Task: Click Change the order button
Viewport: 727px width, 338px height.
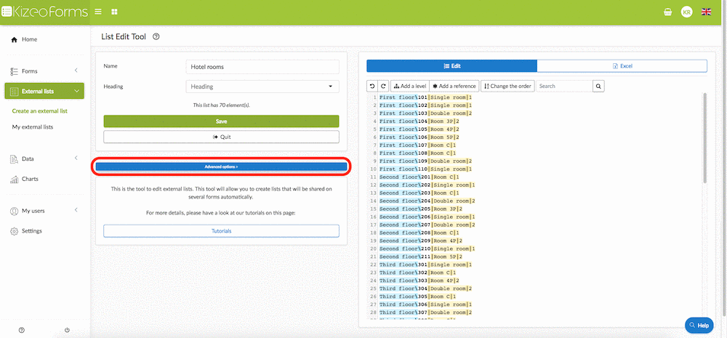Action: coord(508,86)
